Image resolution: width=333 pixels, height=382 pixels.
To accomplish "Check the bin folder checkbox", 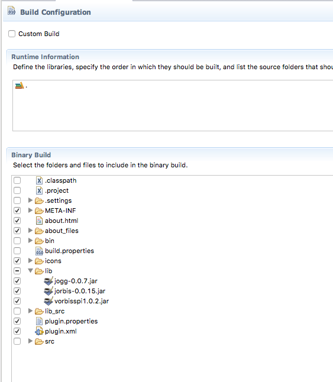I will (17, 241).
